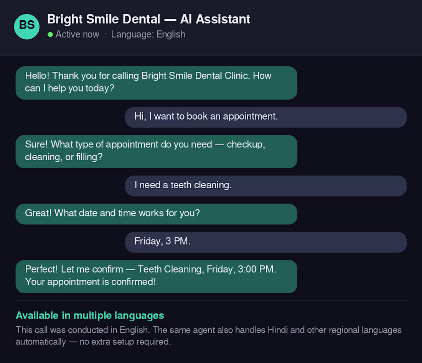Select the Active now status text
The height and width of the screenshot is (363, 422).
(77, 34)
